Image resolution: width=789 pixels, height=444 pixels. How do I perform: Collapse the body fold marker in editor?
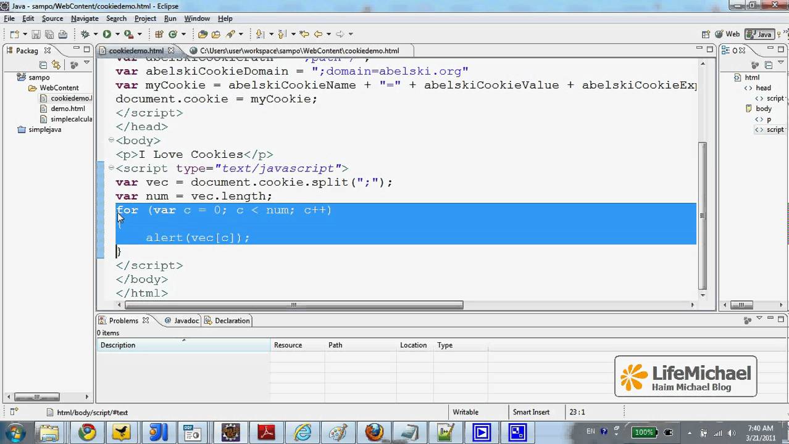(111, 140)
